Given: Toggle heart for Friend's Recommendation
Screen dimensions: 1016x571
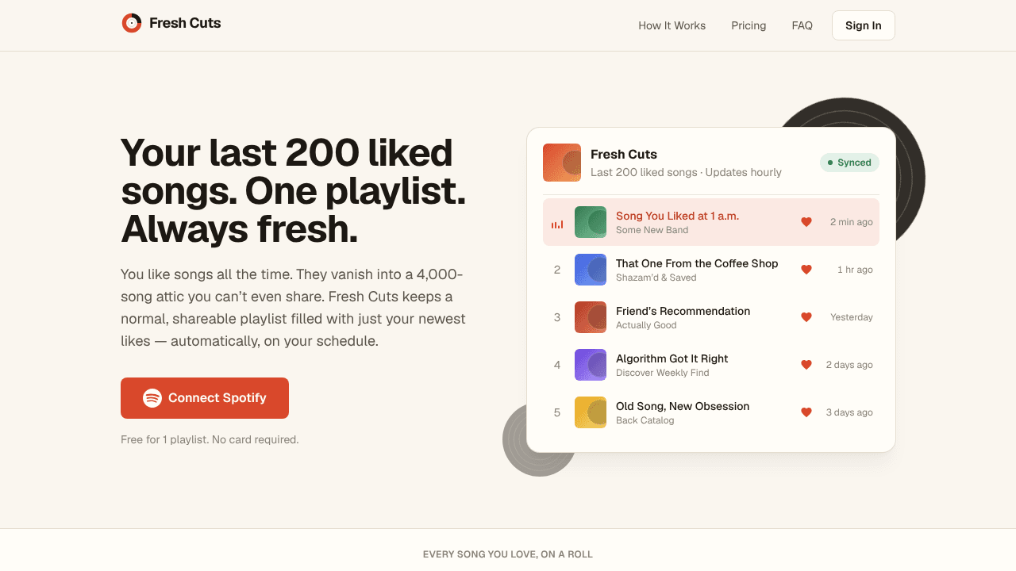Looking at the screenshot, I should (x=806, y=317).
